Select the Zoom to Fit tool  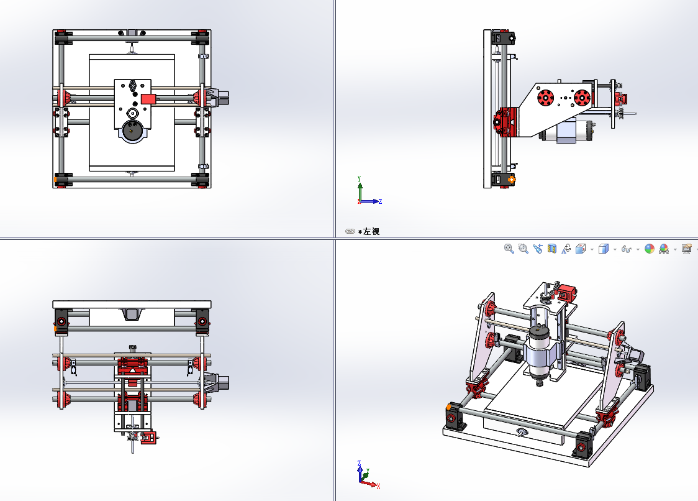[x=508, y=248]
